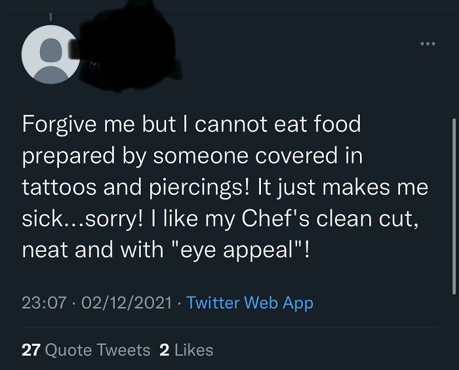Select the thread connector line above avatar
The image size is (459, 370).
[50, 16]
